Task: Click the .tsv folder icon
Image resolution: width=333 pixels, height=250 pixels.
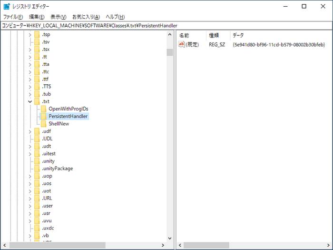Action: click(37, 42)
